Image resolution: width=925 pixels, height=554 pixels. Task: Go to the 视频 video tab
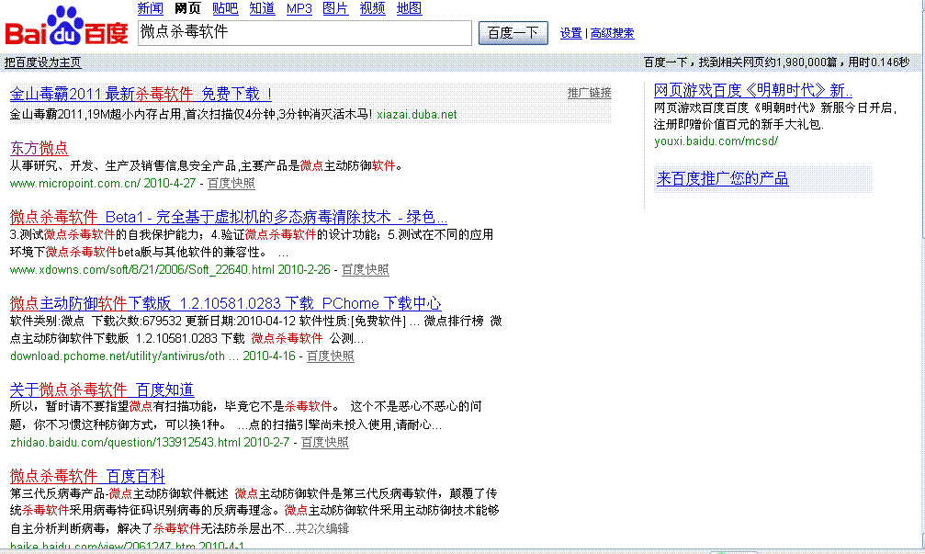coord(372,8)
